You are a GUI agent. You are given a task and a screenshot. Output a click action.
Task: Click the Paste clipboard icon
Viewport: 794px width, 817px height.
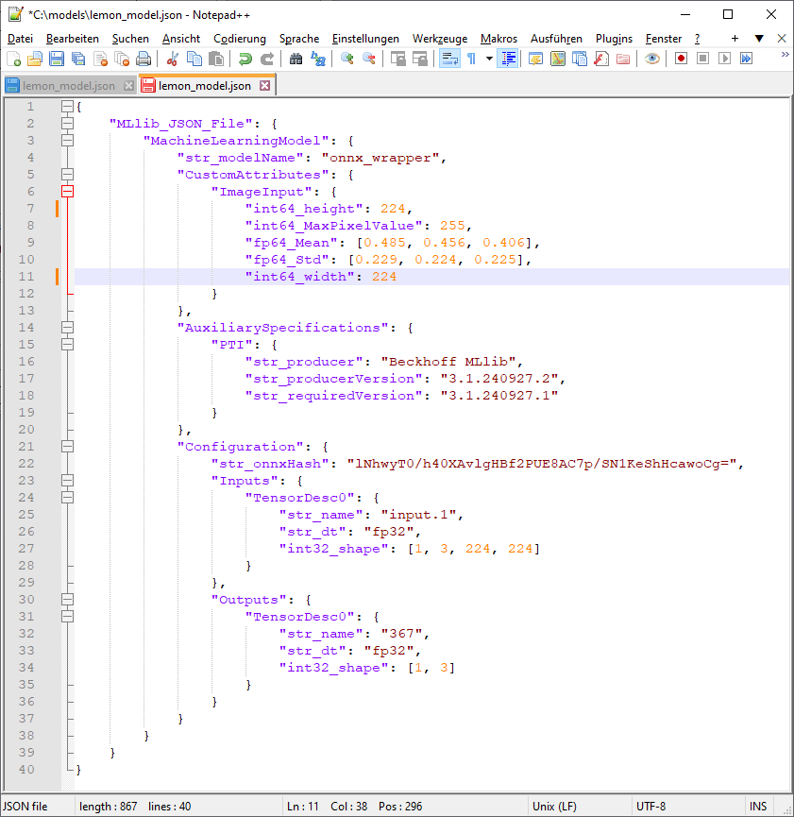click(215, 59)
